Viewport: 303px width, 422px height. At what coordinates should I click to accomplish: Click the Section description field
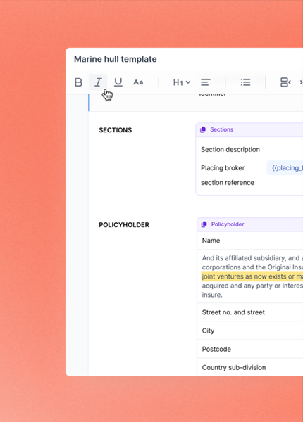(x=230, y=149)
